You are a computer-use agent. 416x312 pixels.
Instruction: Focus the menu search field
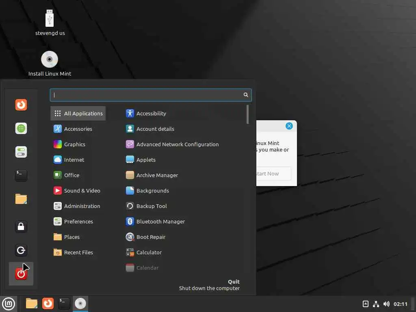click(151, 95)
